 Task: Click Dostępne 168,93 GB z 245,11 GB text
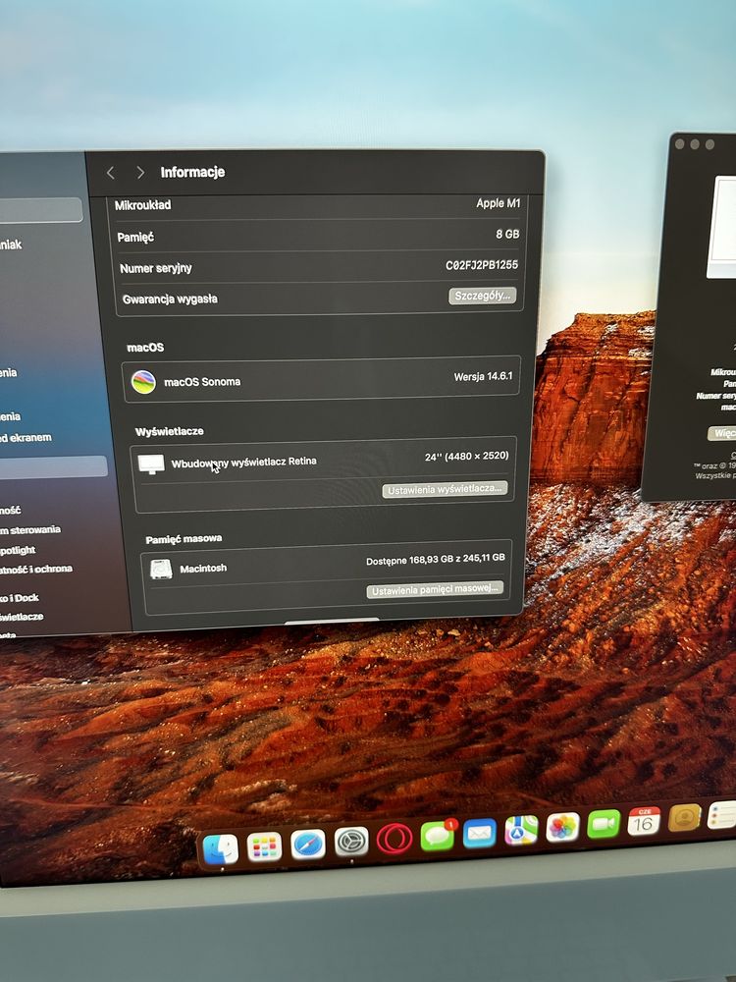tap(436, 559)
